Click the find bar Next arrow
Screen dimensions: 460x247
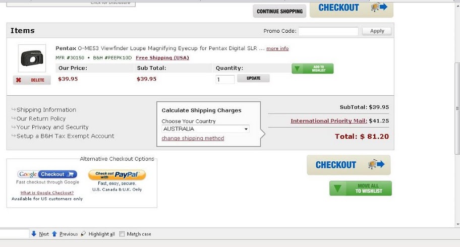tap(34, 234)
